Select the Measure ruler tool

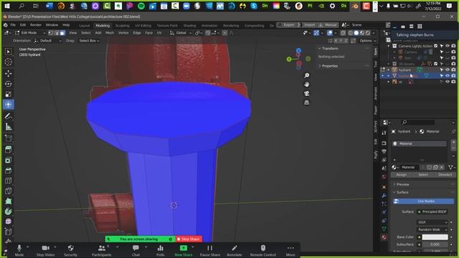tap(9, 127)
